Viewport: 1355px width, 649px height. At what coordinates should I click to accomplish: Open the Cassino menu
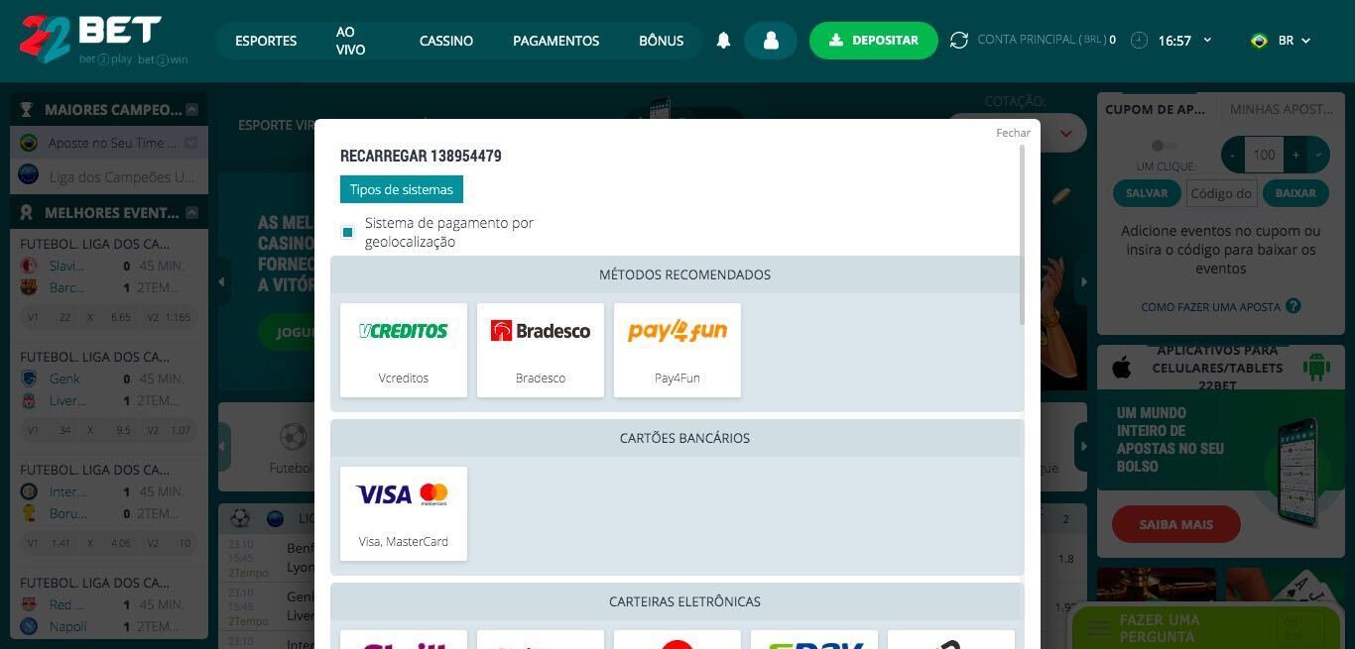pos(446,41)
